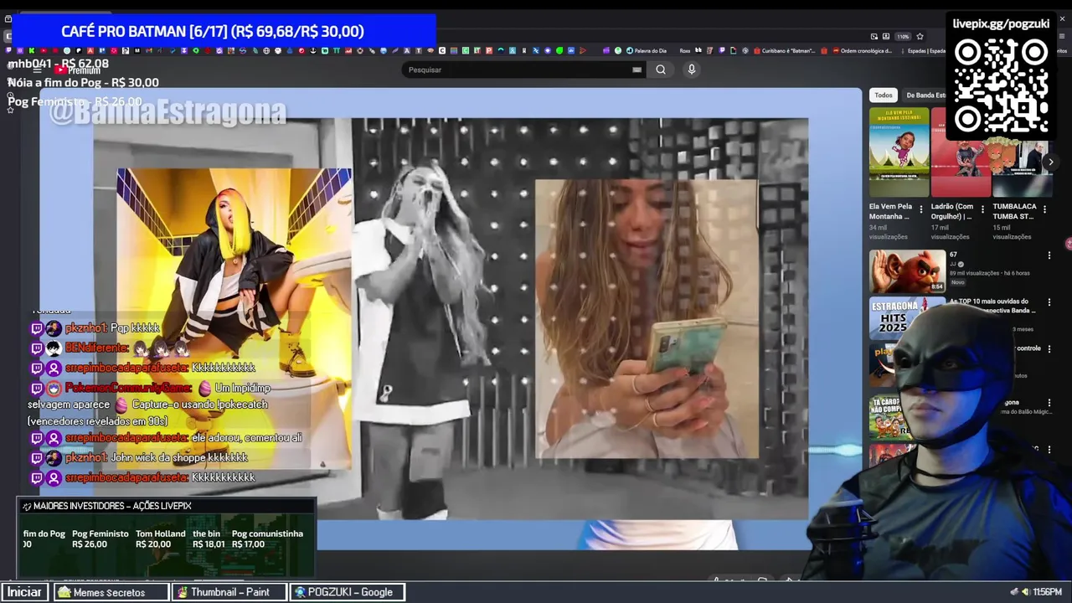Open the on-screen keyboard icon in search box
1072x603 pixels.
636,70
